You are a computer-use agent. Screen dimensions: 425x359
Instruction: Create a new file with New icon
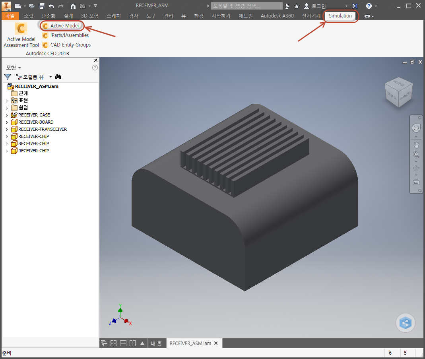18,6
